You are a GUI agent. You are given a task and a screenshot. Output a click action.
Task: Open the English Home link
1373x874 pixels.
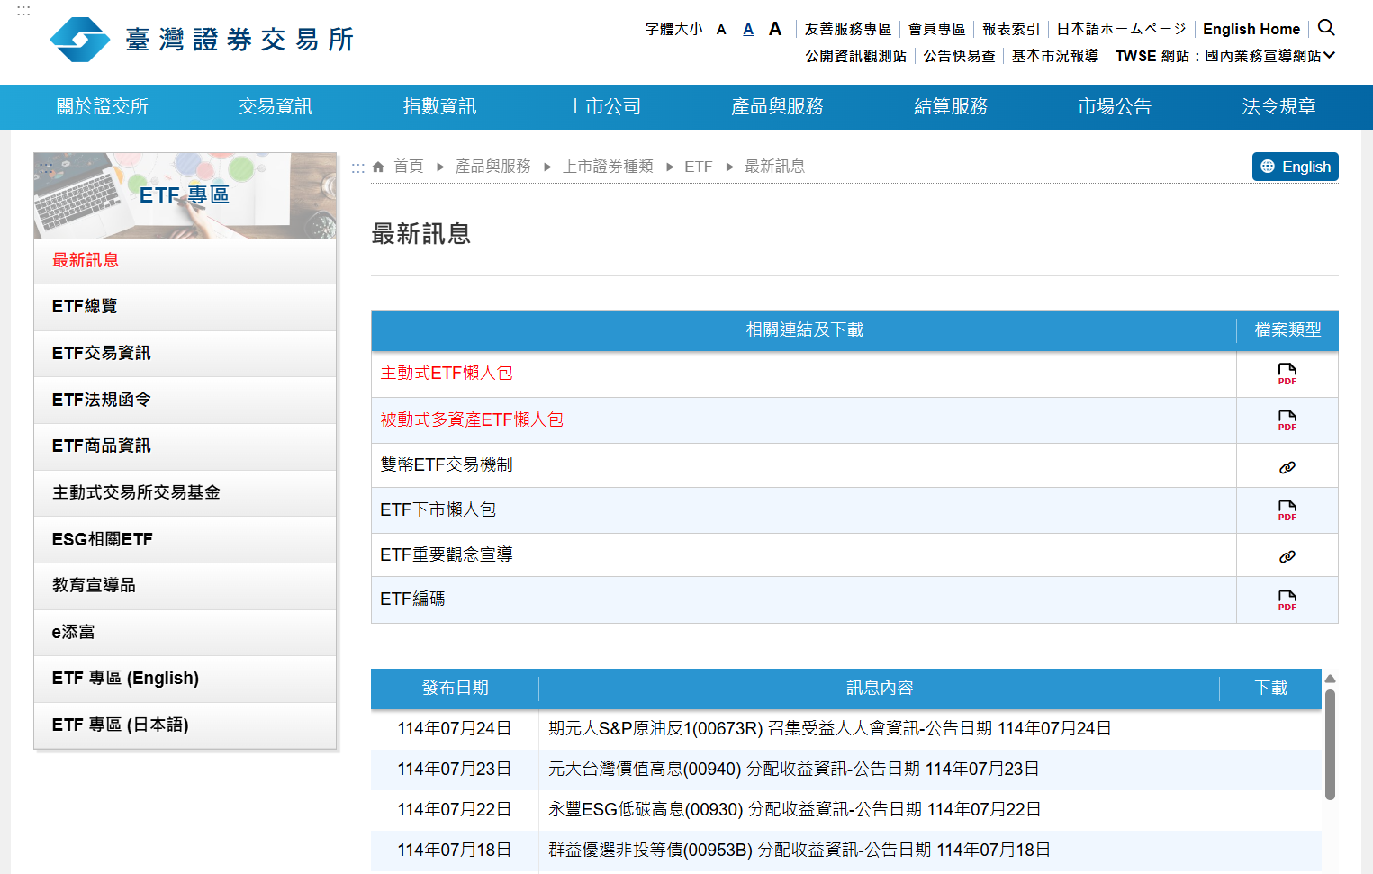point(1251,29)
